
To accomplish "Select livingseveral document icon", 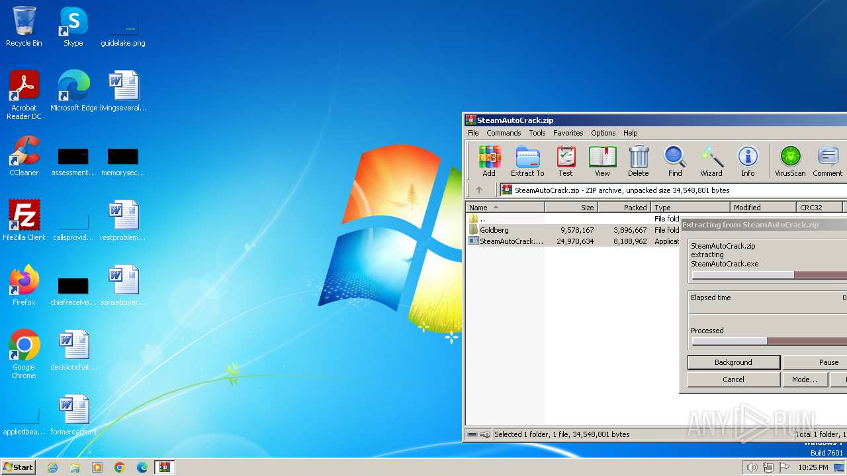I will coord(123,91).
